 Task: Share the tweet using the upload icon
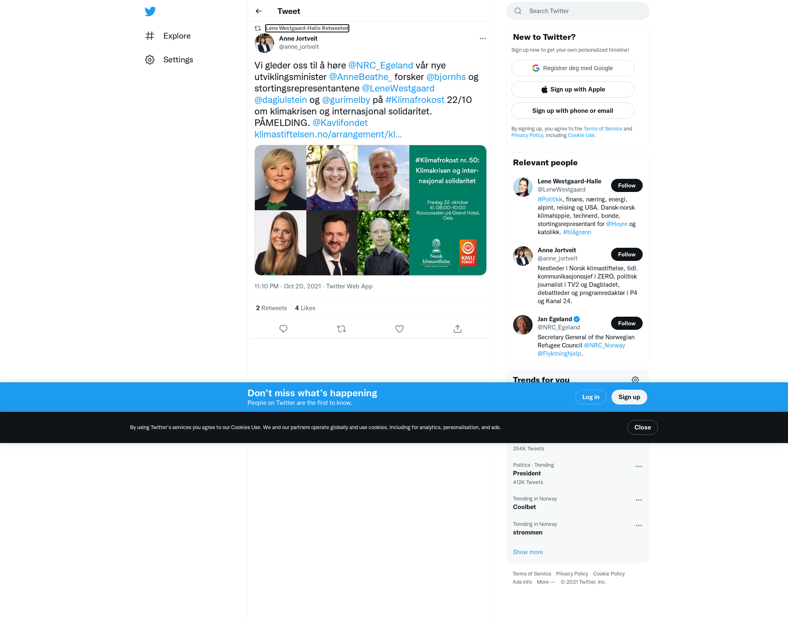[x=458, y=329]
